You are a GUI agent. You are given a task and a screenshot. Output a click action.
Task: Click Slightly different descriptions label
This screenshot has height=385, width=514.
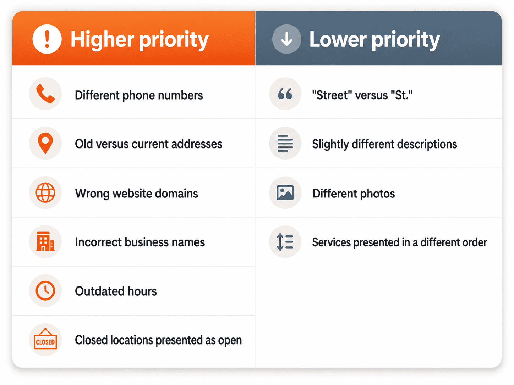(384, 144)
